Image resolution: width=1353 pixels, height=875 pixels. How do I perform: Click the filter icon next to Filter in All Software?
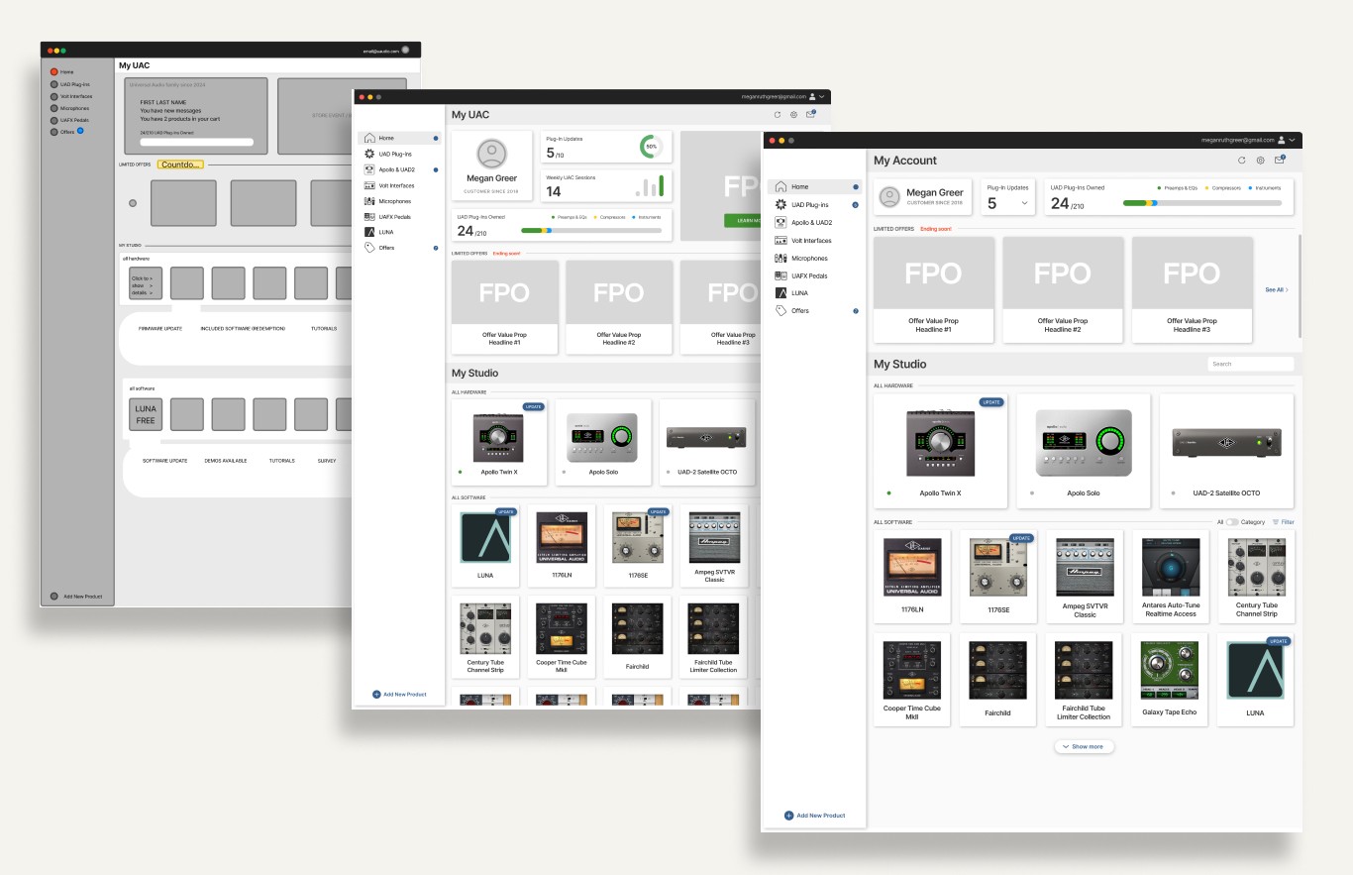[x=1276, y=522]
